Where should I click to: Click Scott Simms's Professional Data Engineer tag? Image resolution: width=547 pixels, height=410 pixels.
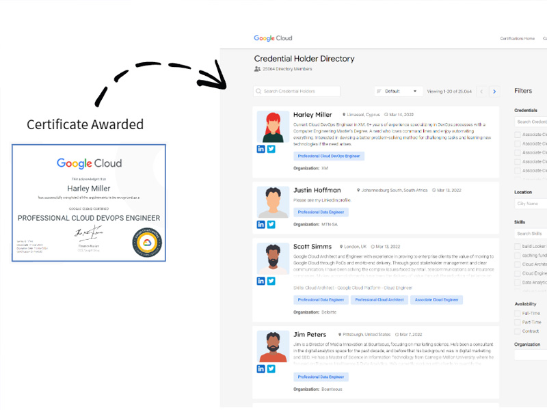click(x=321, y=300)
